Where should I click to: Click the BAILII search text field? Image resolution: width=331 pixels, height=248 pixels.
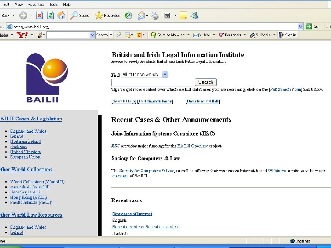(x=152, y=82)
